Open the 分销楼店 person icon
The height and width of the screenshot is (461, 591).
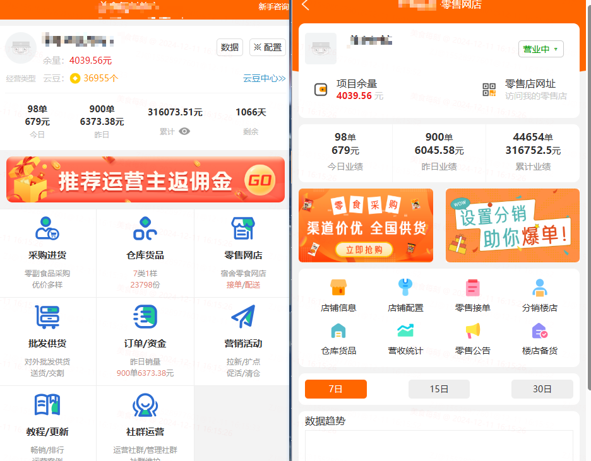(x=540, y=288)
